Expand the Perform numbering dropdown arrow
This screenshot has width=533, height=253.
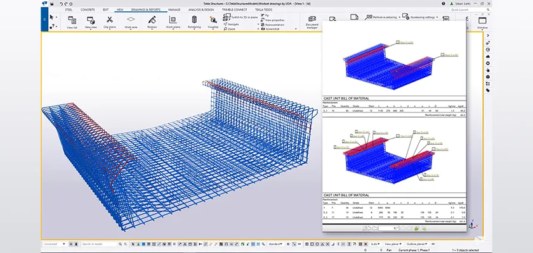[x=399, y=17]
